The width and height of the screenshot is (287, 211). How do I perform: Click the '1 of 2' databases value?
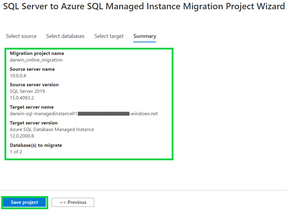click(16, 152)
